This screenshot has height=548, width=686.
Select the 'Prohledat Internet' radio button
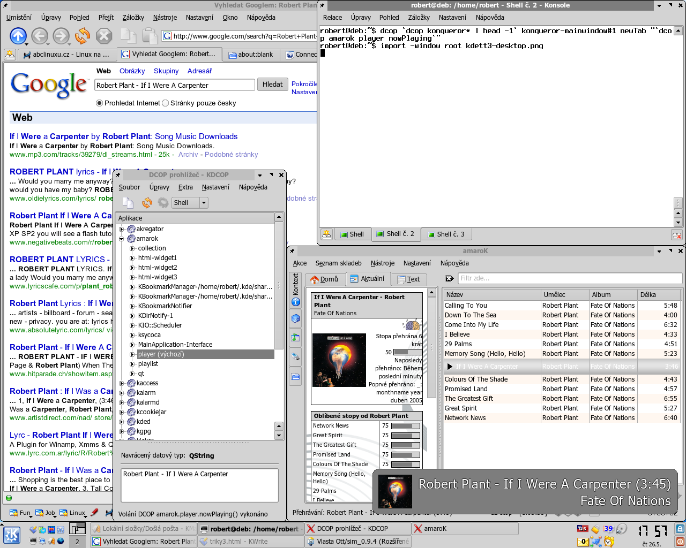(99, 103)
